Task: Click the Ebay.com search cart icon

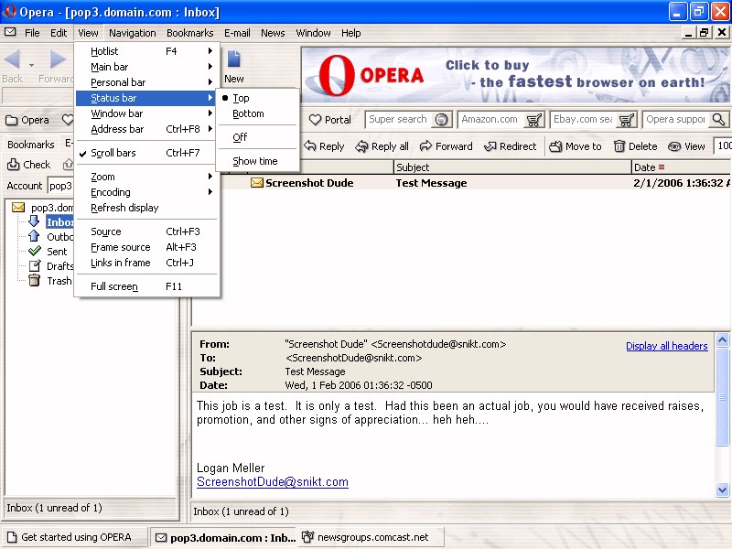Action: click(626, 120)
